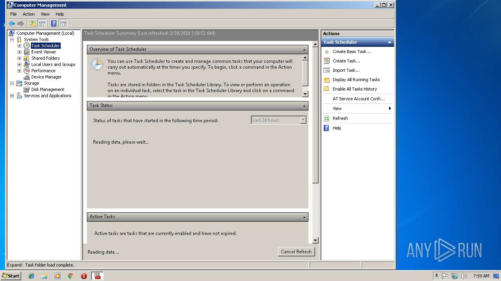This screenshot has height=281, width=501.
Task: Open the Last 24 hours dropdown
Action: [x=303, y=120]
